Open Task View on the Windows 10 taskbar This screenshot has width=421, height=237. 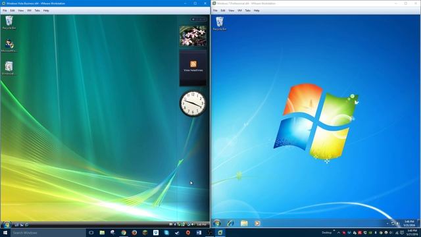pos(91,232)
